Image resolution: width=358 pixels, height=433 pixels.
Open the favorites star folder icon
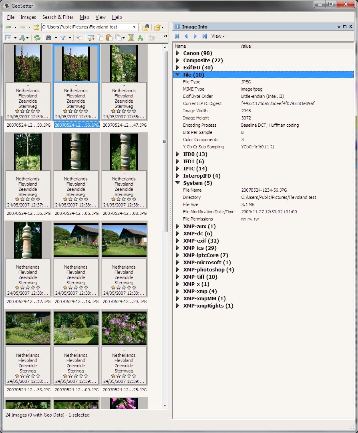coord(157,27)
